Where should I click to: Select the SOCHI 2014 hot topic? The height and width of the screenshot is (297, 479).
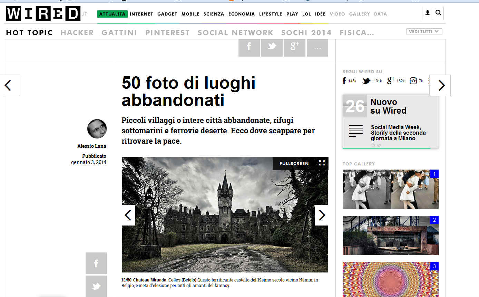[306, 33]
